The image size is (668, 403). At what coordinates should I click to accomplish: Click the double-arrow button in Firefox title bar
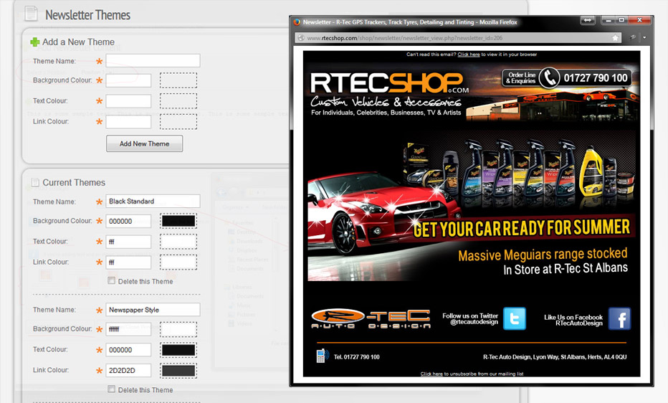(x=588, y=20)
